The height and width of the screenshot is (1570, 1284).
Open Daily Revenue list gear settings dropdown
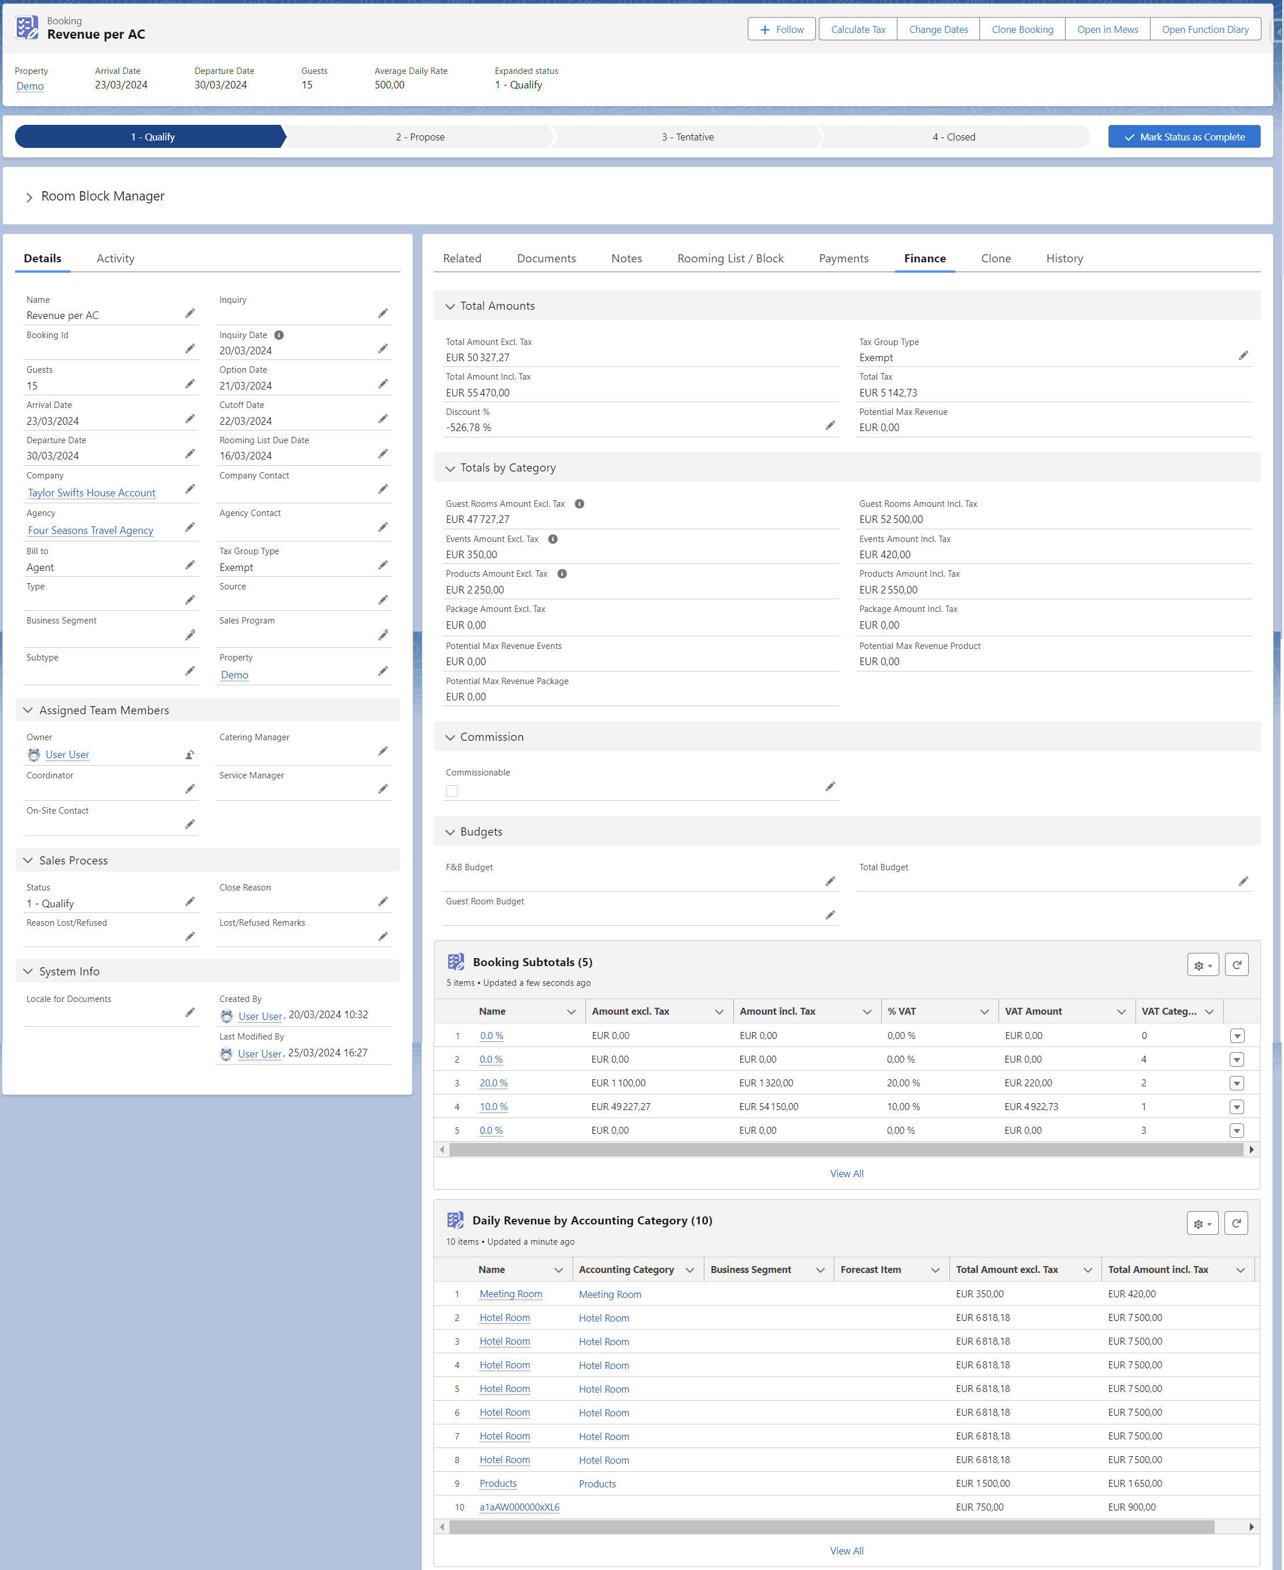1202,1224
